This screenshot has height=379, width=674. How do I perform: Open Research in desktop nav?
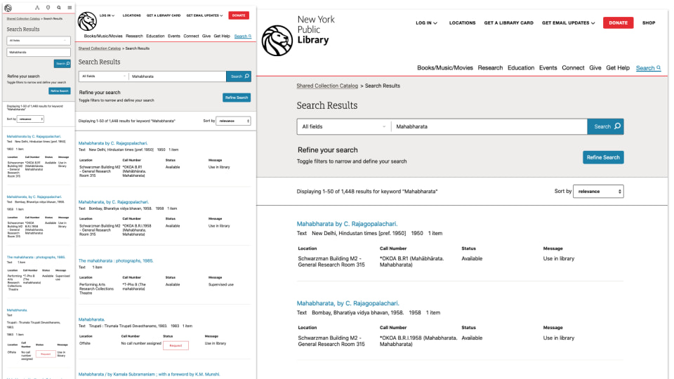490,68
